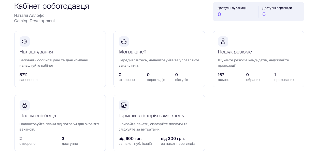This screenshot has height=157, width=316.
Task: Click the person icon in Пошук резюме card
Action: pos(223,41)
